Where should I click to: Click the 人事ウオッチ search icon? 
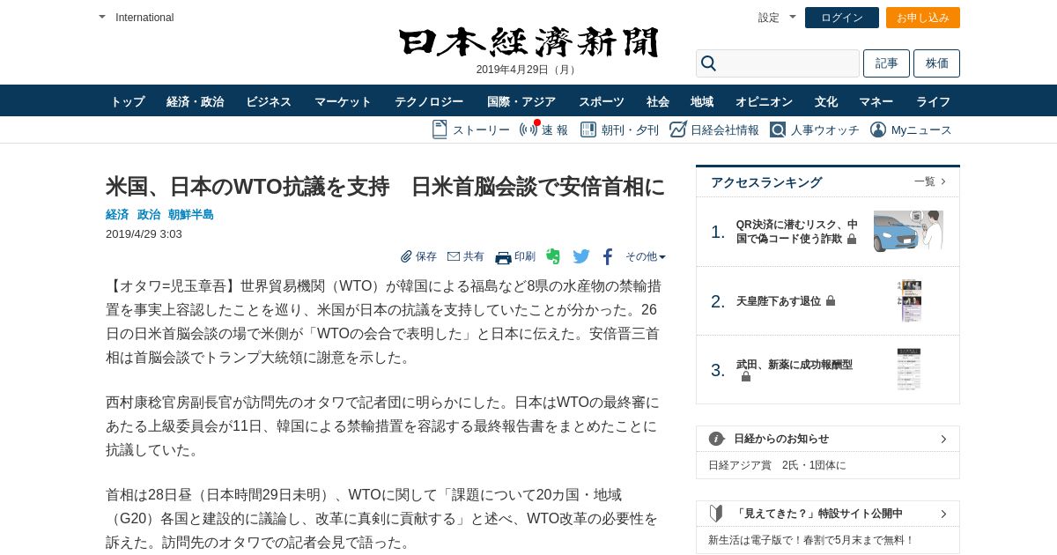[x=777, y=129]
